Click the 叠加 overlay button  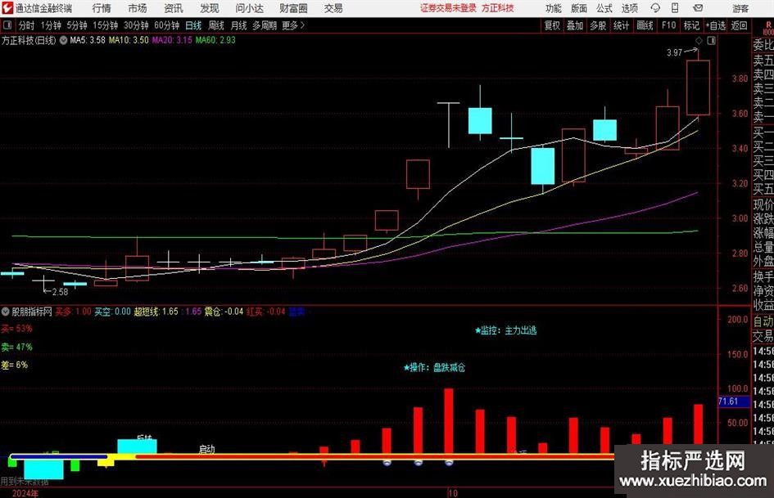coord(575,25)
